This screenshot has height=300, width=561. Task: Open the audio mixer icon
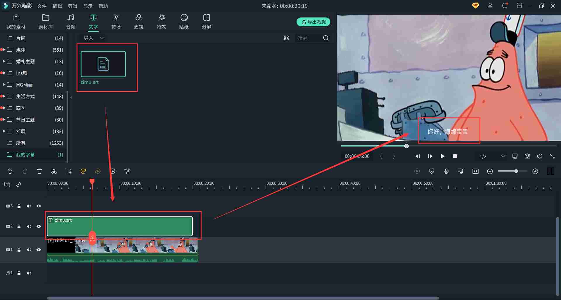coord(461,171)
